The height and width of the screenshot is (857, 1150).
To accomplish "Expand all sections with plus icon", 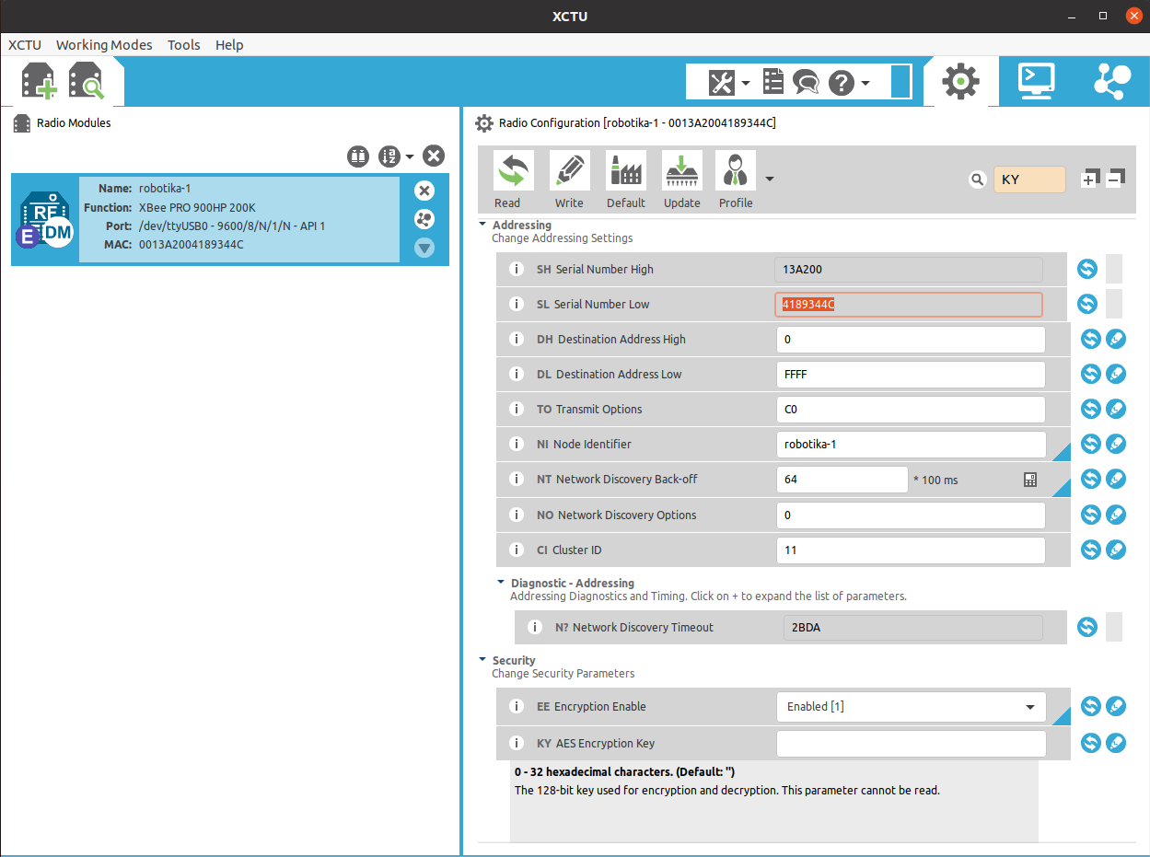I will pos(1089,180).
